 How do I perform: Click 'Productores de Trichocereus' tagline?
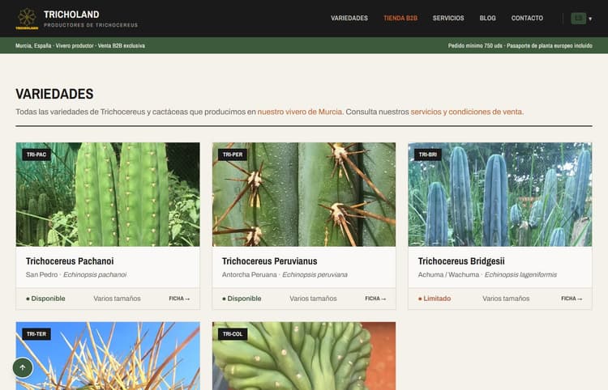click(x=91, y=25)
